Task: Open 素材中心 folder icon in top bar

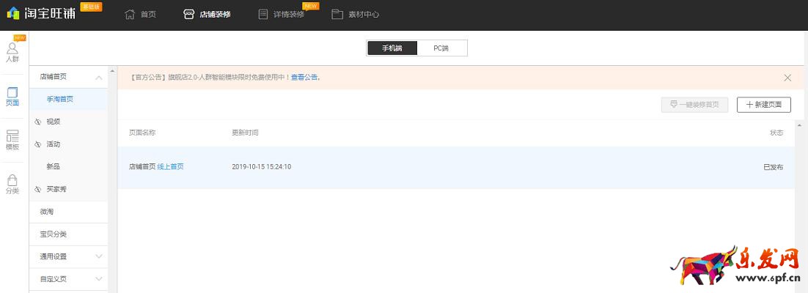Action: click(x=337, y=14)
